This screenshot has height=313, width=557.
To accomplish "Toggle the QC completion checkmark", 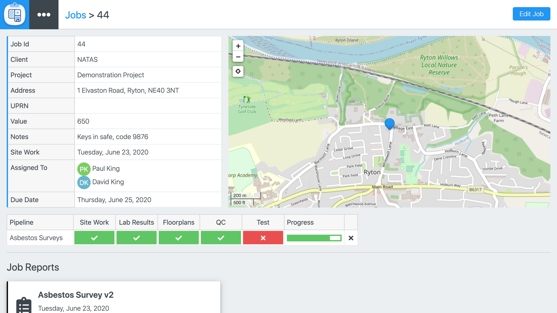I will 221,238.
